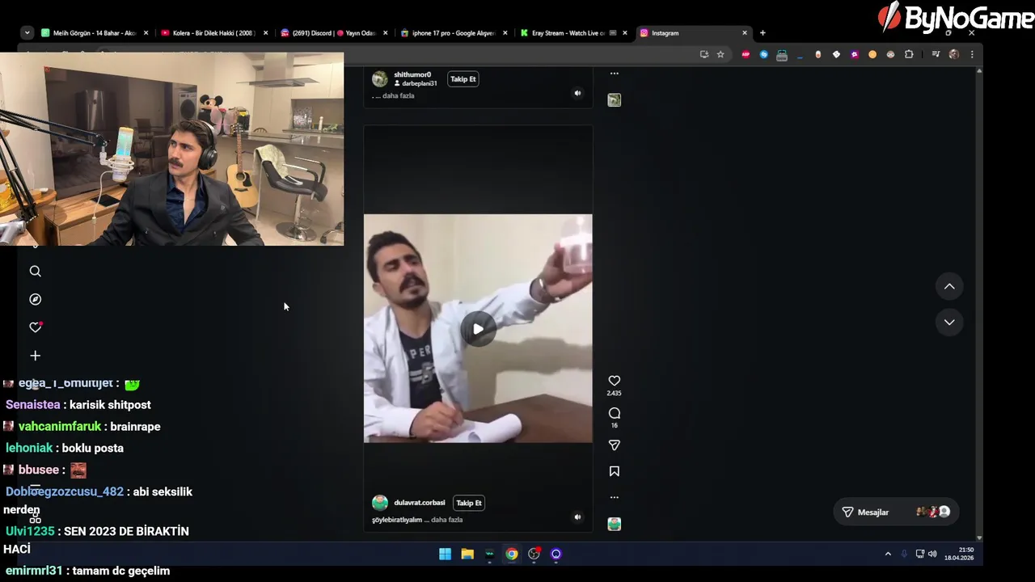Open notifications heart icon in sidebar
Viewport: 1035px width, 582px height.
coord(35,327)
